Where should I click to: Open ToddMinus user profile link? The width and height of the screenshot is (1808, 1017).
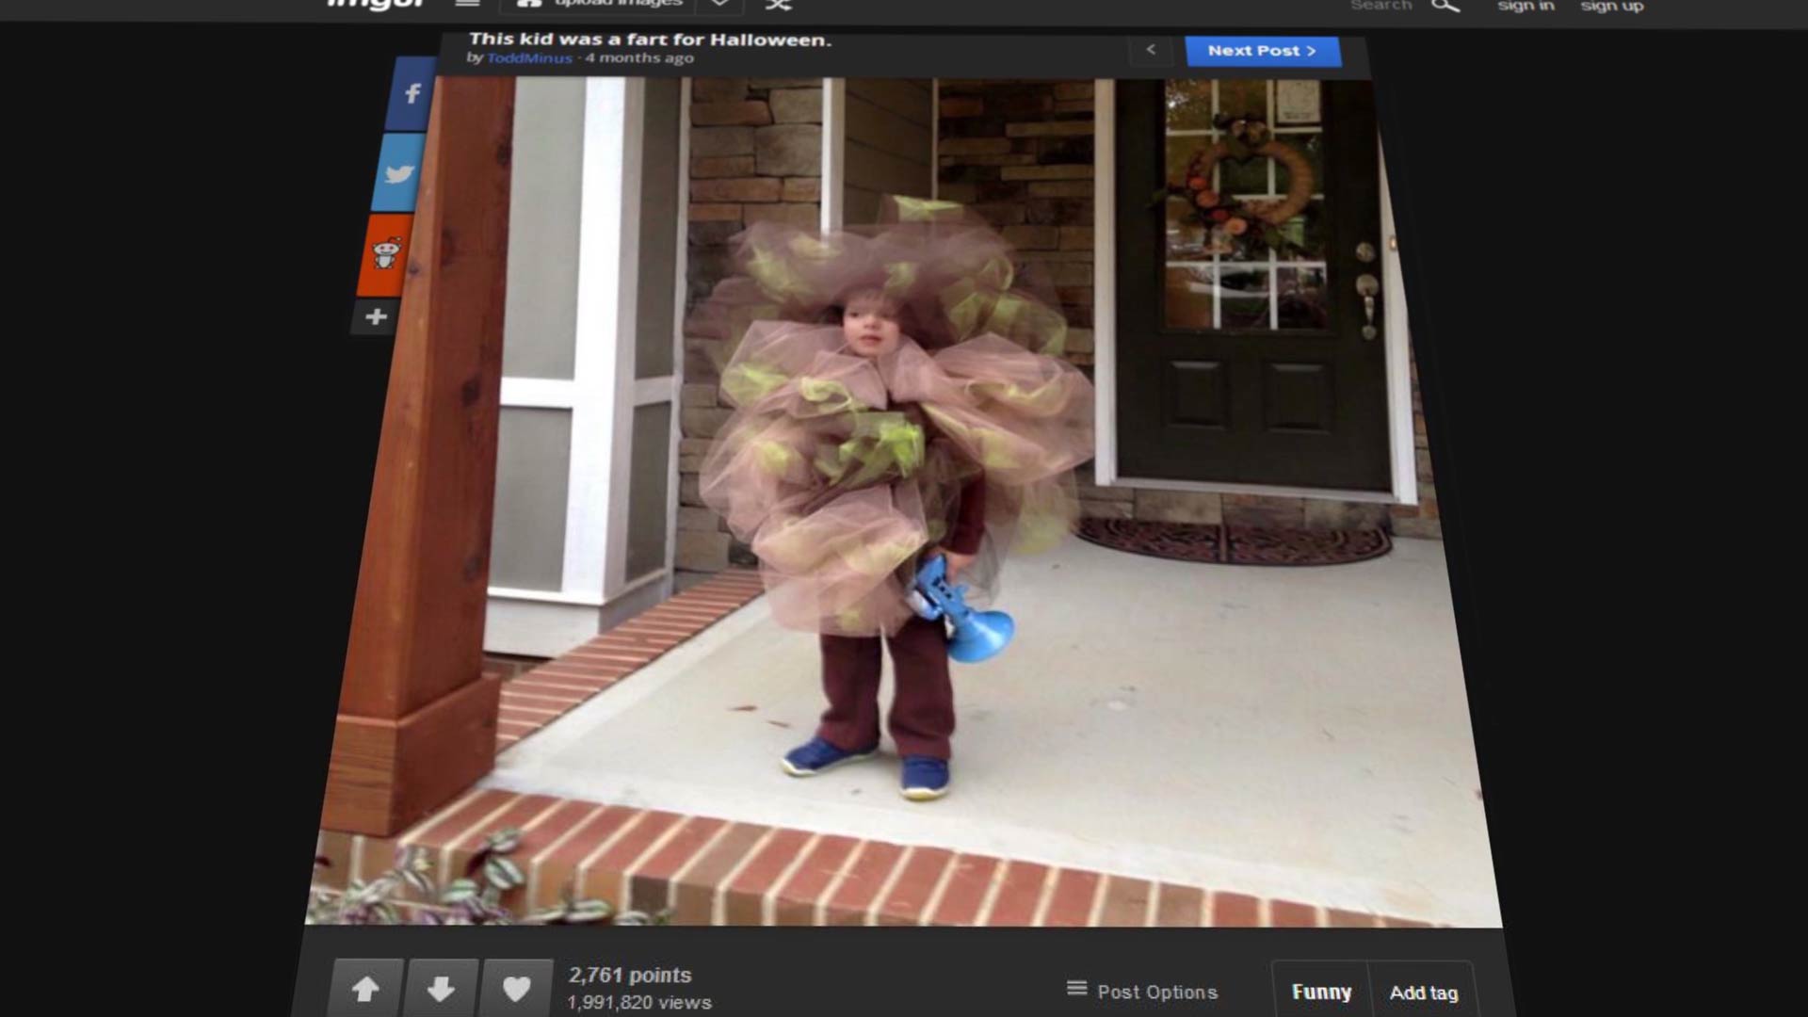pos(529,58)
